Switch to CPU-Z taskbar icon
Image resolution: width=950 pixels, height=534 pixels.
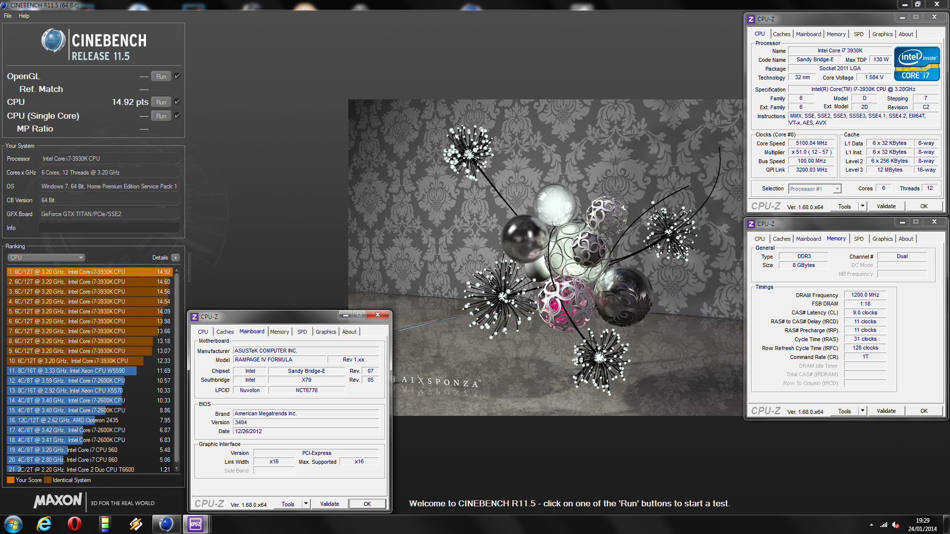tap(196, 524)
